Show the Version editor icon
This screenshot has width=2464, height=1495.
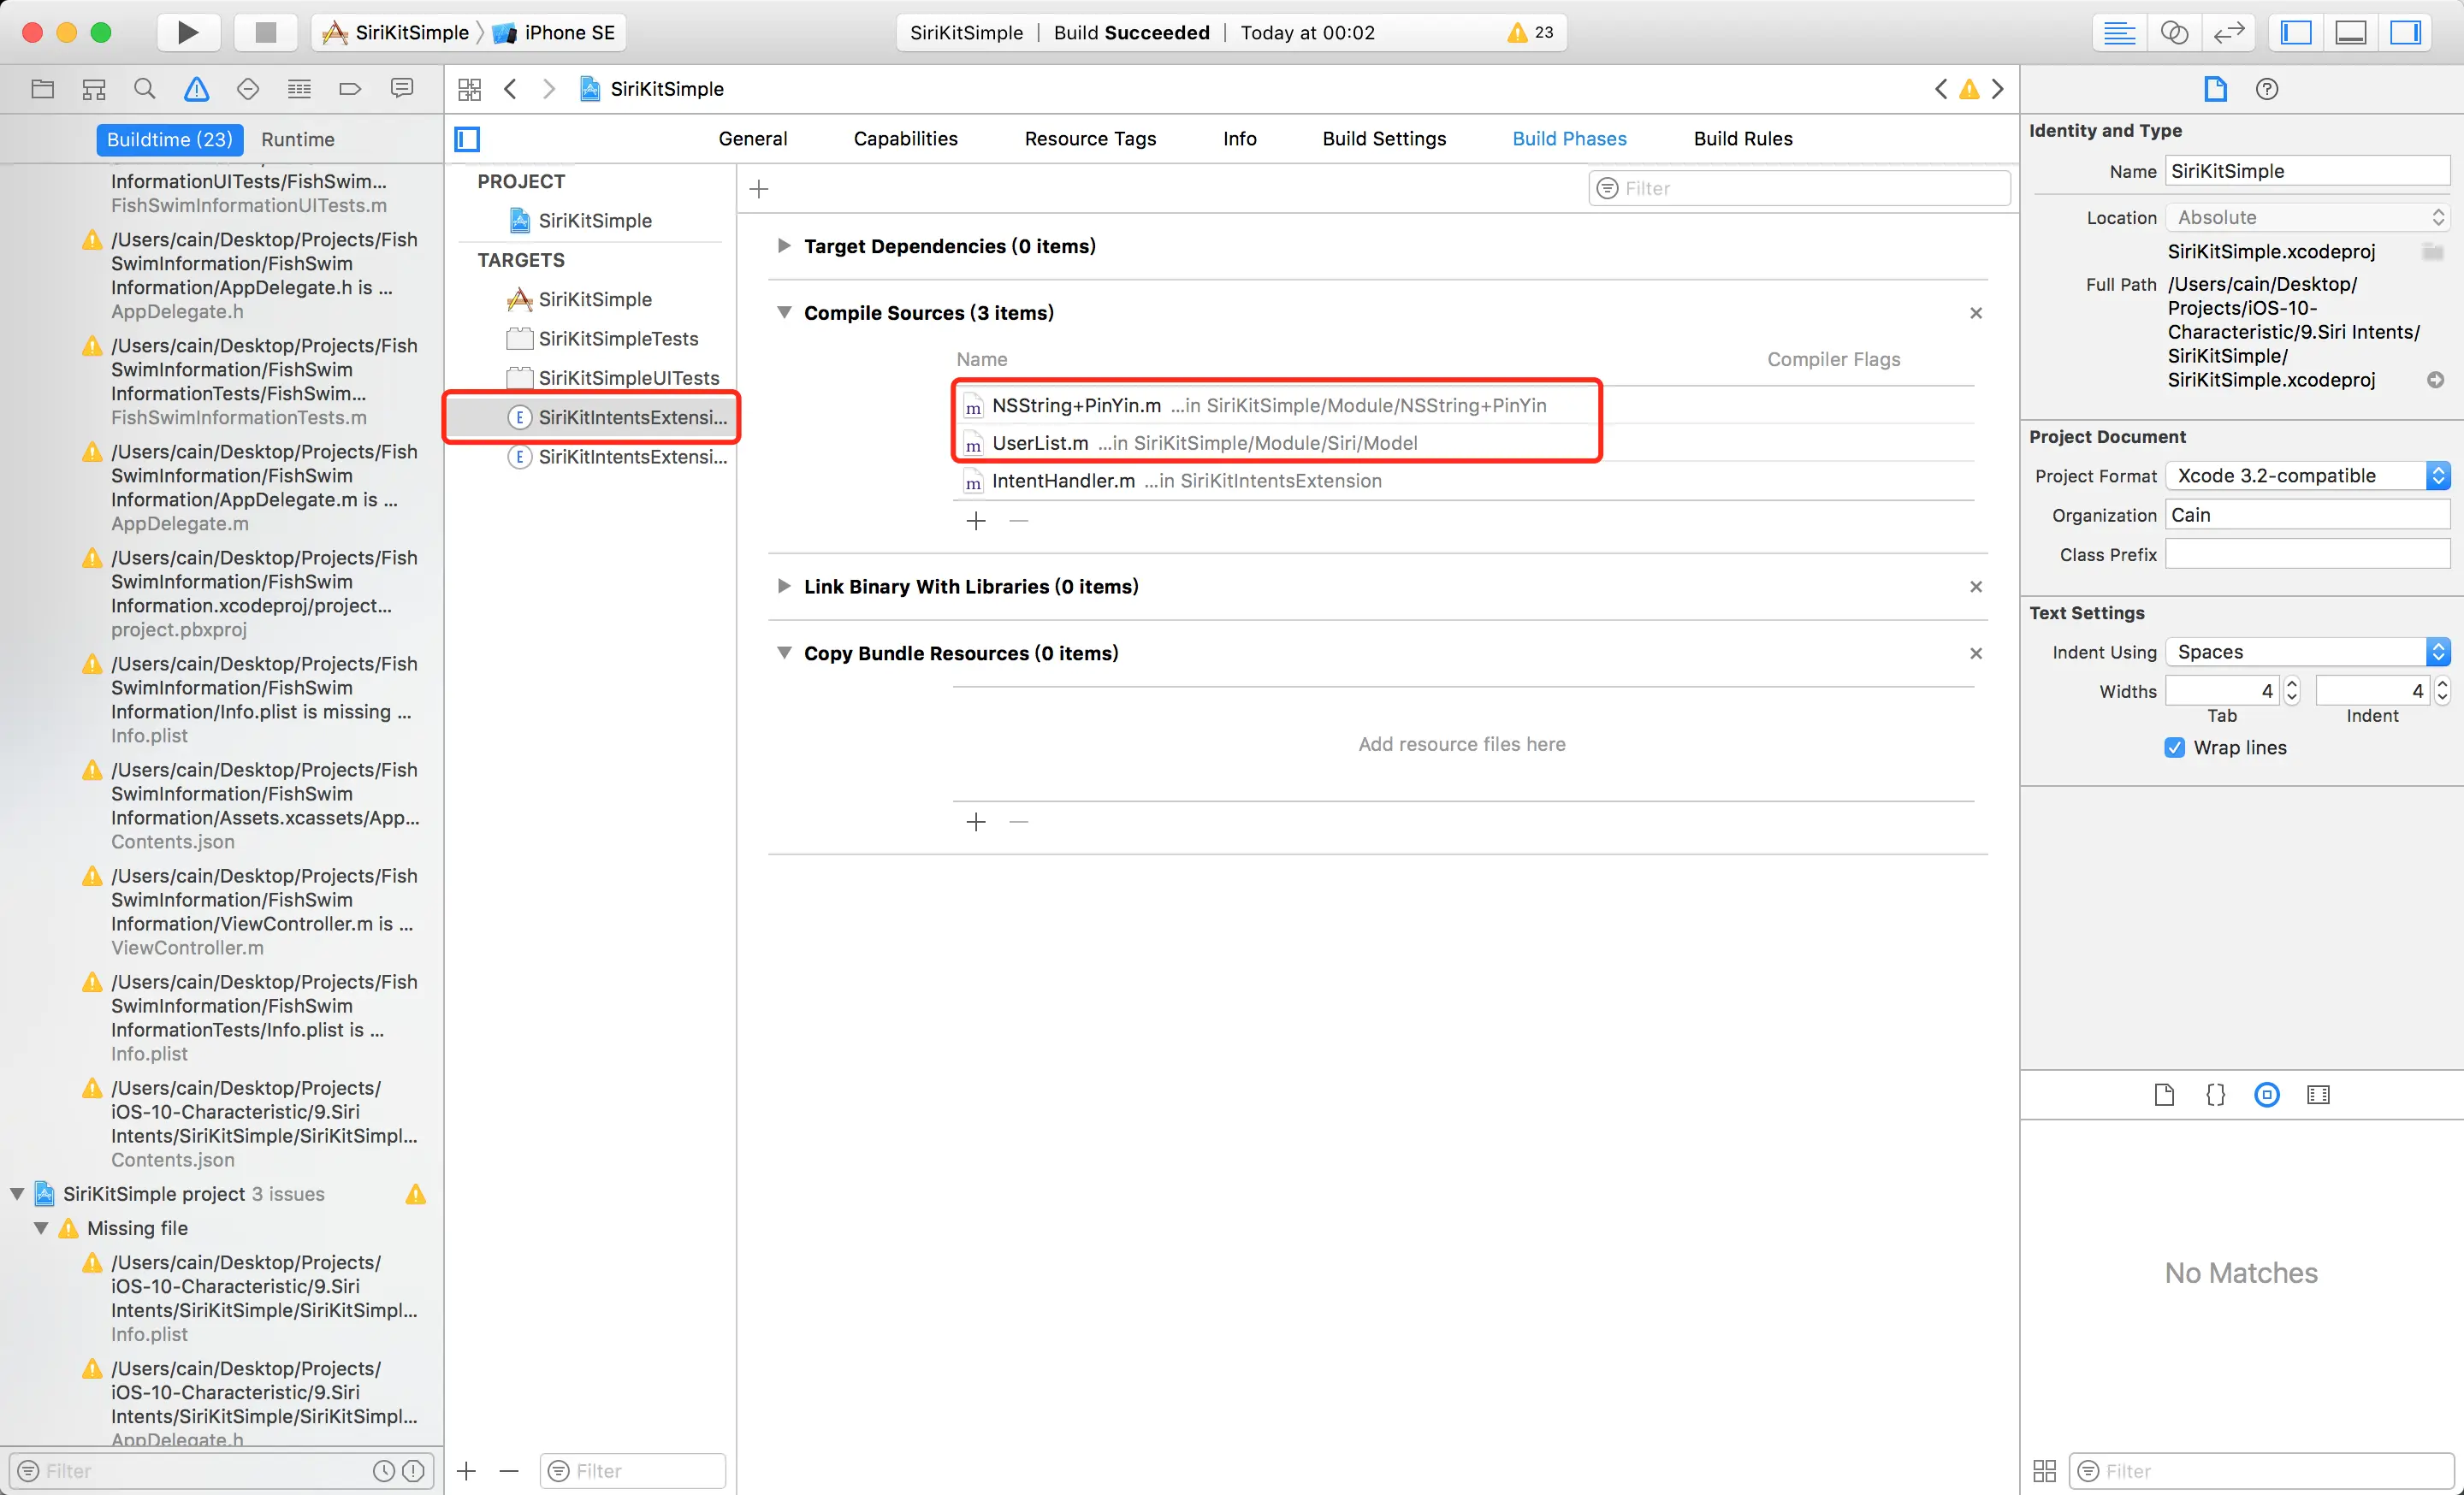coord(2229,32)
